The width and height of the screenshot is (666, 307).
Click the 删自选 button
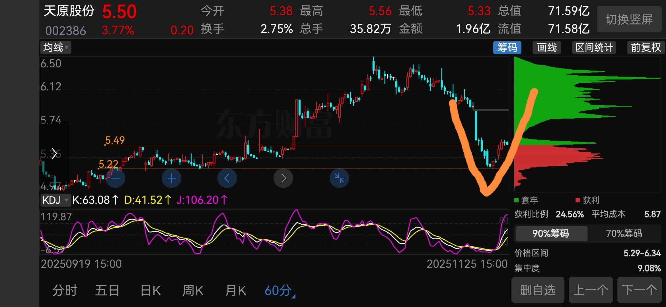coord(538,290)
